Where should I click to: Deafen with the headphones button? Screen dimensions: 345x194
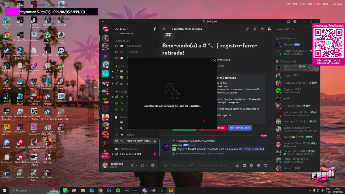(142, 165)
